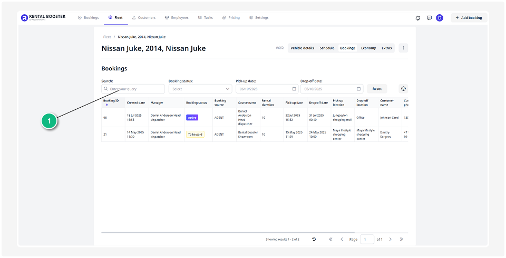Click the user avatar D icon
This screenshot has width=506, height=258.
(440, 18)
